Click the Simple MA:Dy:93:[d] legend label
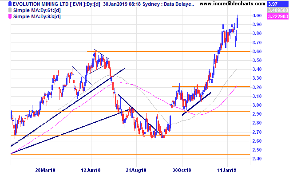 click(x=37, y=16)
